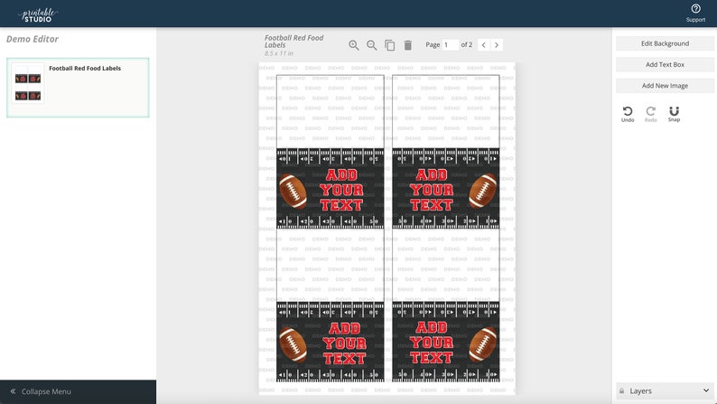
Task: Click Add Text Box button
Action: (665, 64)
